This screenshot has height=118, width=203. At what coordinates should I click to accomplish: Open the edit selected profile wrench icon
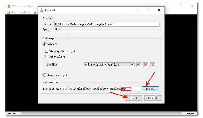tap(139, 65)
